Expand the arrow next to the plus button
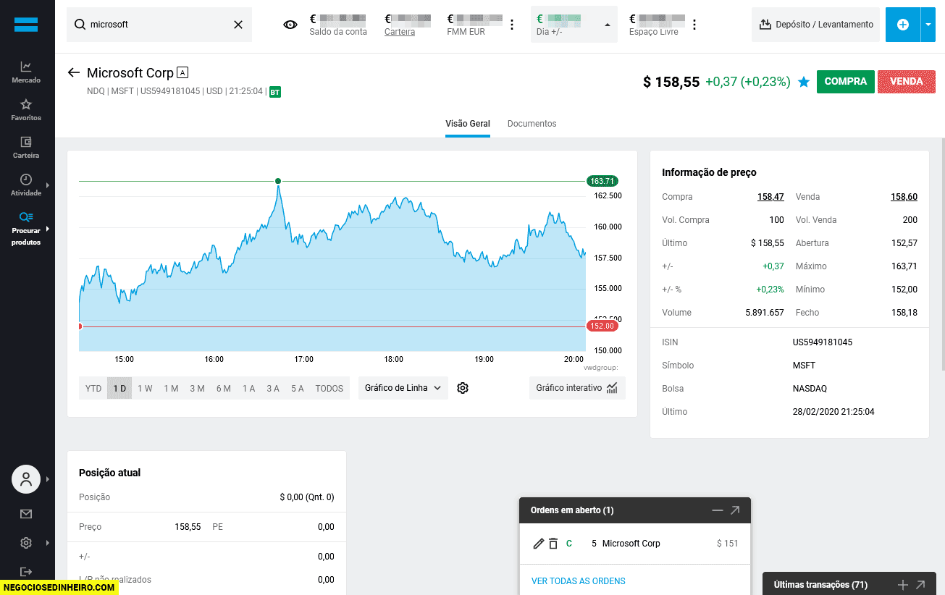945x595 pixels. pyautogui.click(x=929, y=25)
